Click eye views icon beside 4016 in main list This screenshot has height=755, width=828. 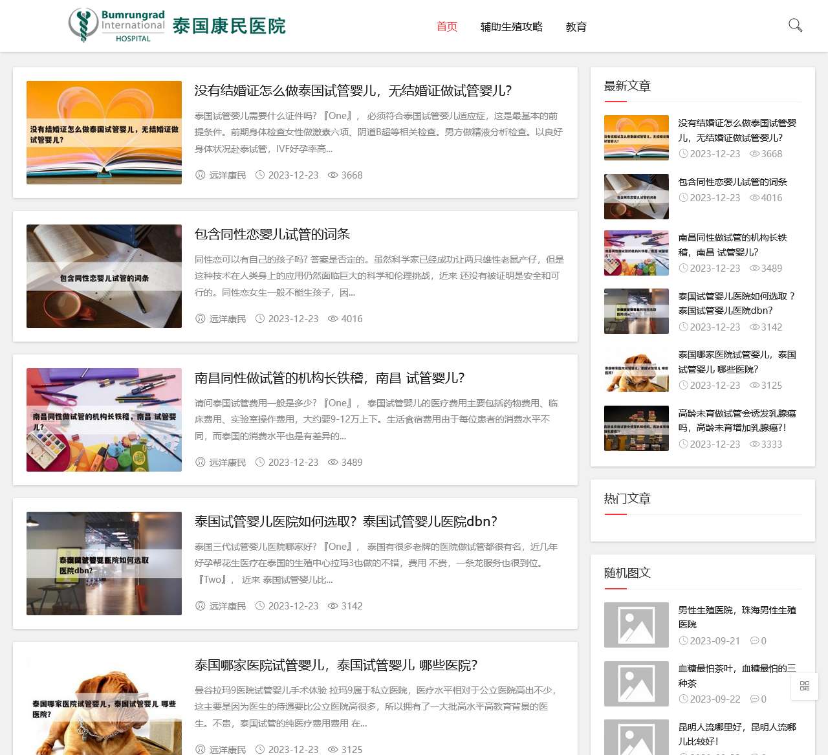point(333,319)
